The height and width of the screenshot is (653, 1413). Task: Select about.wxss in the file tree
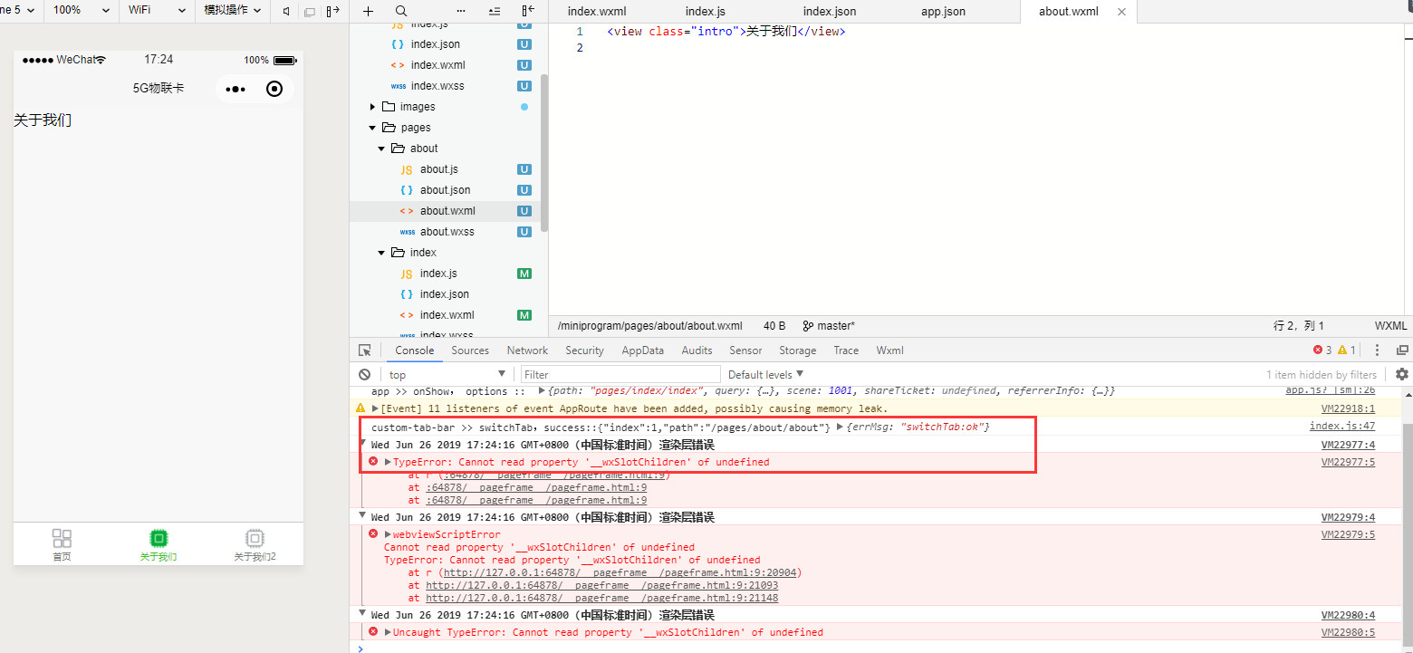click(447, 232)
